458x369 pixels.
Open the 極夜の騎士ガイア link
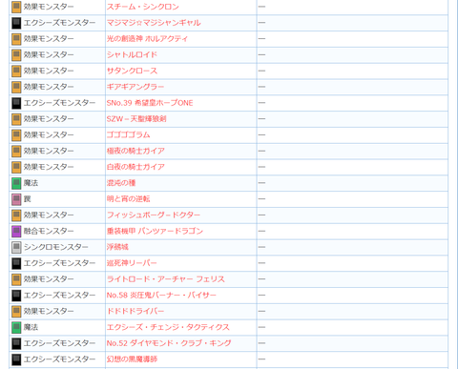[135, 151]
